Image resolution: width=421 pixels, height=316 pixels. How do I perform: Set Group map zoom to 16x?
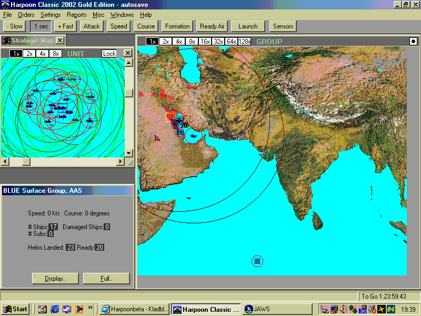[x=205, y=42]
